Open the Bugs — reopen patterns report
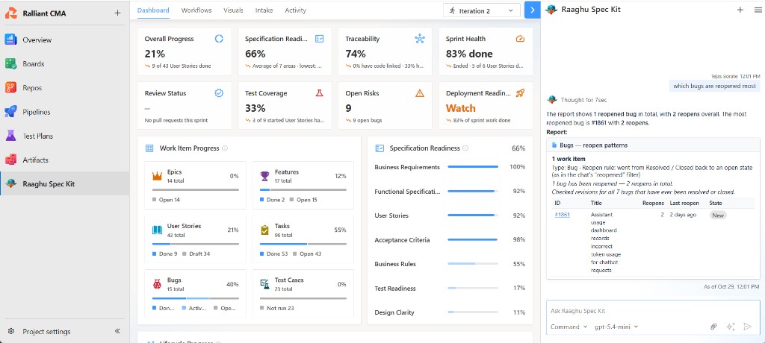This screenshot has width=765, height=343. (593, 145)
